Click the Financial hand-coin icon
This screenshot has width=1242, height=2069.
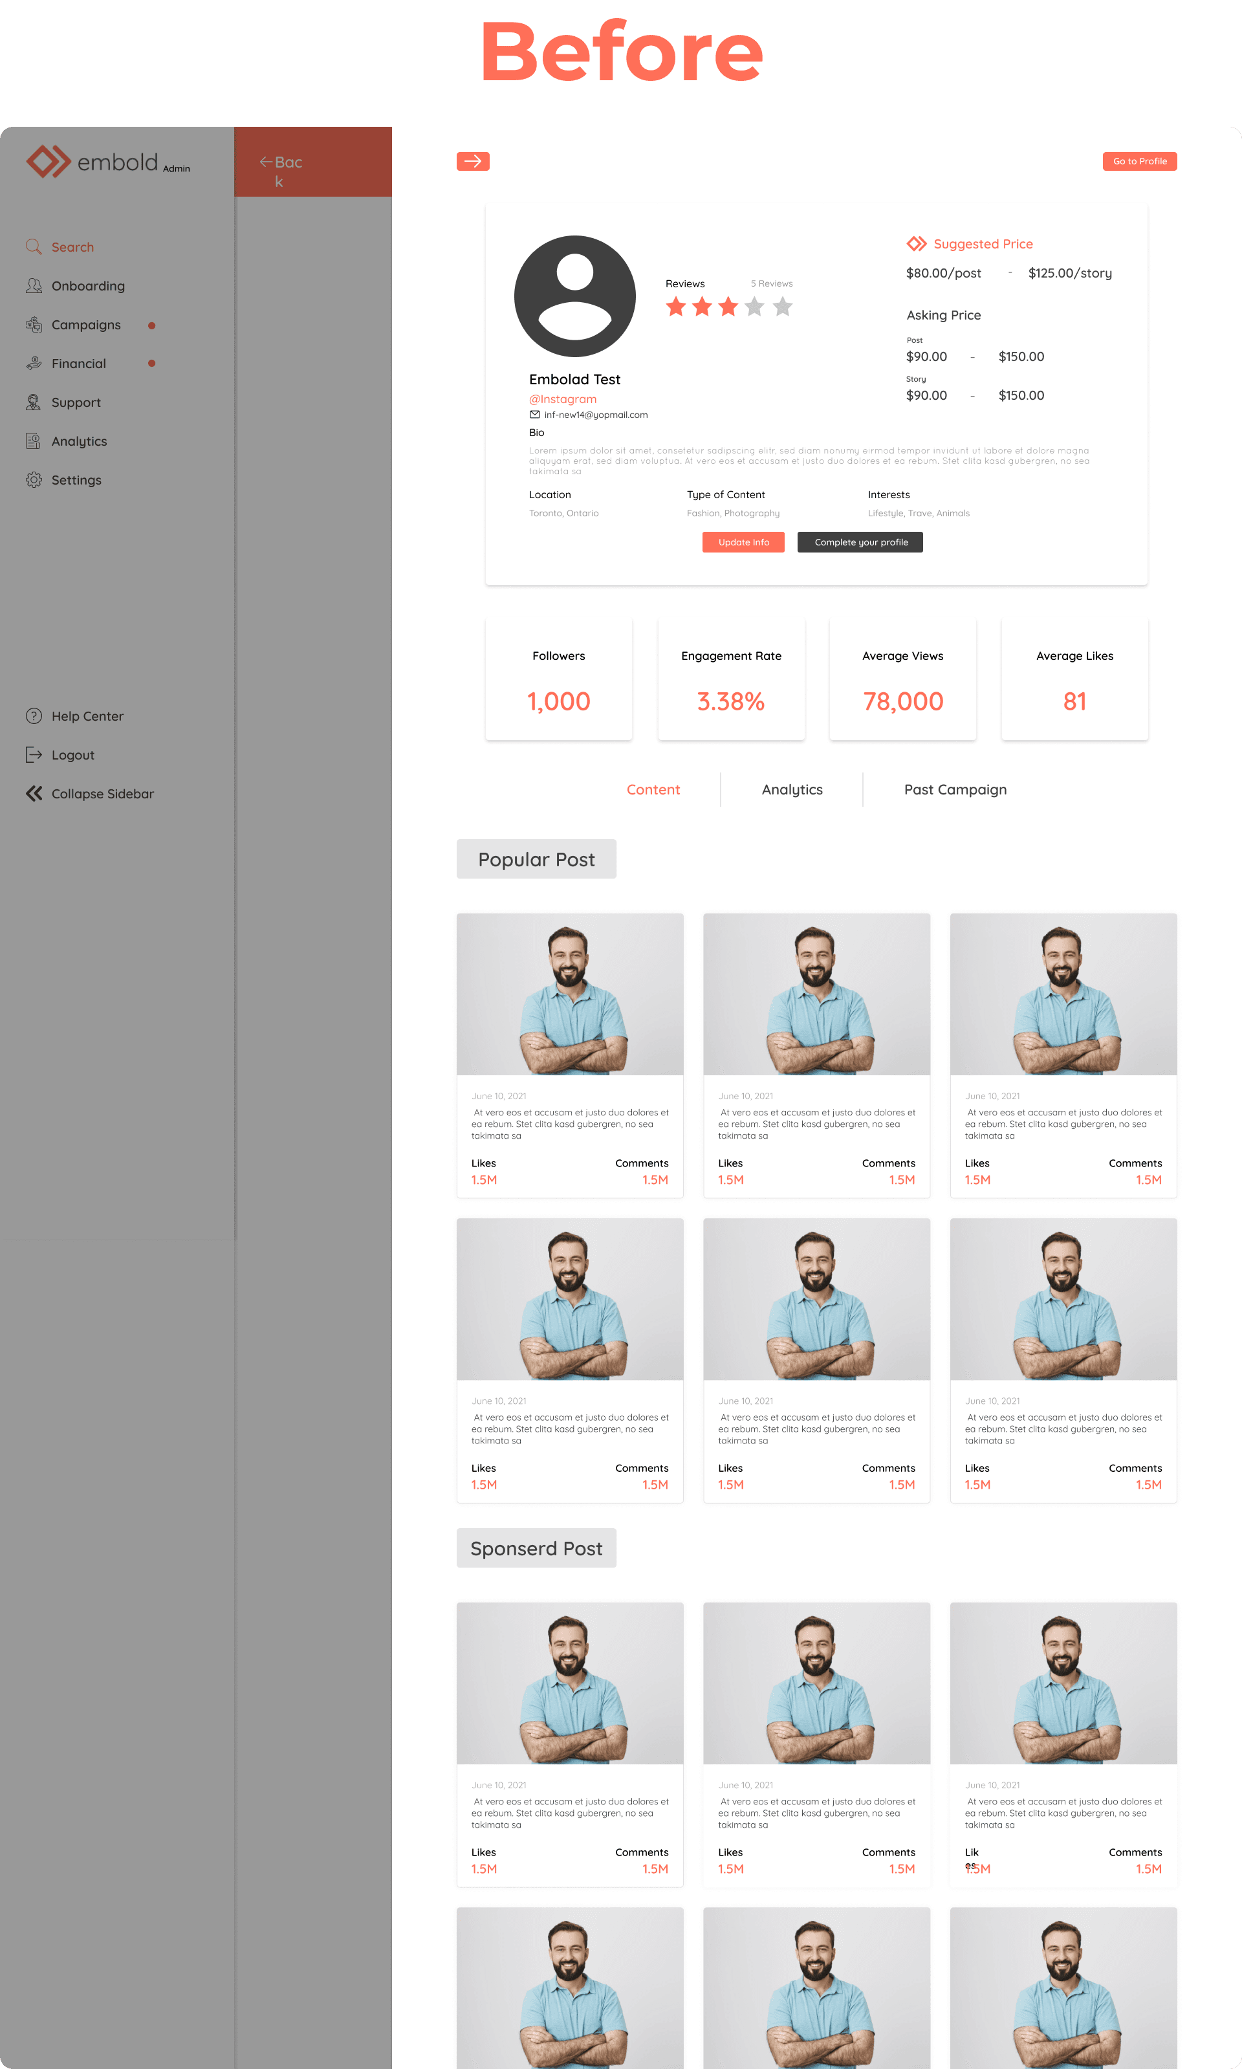tap(34, 363)
